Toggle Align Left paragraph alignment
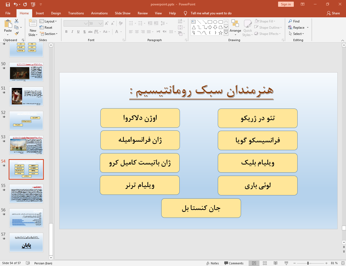This screenshot has width=346, height=266. tap(131, 32)
